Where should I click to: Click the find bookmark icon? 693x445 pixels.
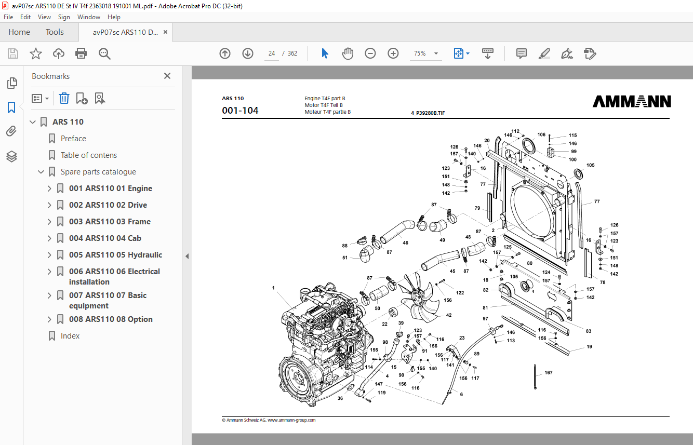100,98
